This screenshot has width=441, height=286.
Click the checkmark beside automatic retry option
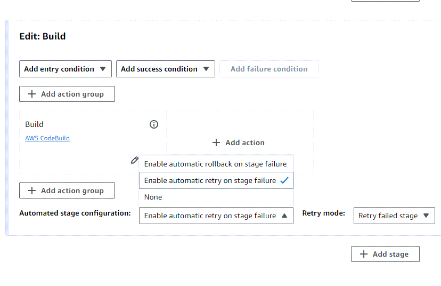click(x=284, y=180)
